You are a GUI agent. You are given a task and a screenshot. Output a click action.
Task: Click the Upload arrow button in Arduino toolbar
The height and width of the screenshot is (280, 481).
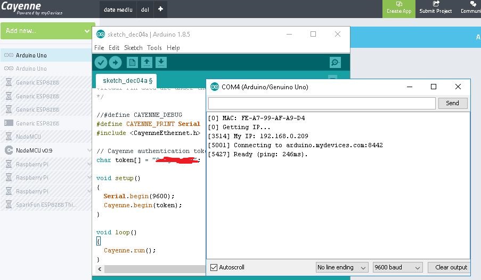pos(115,62)
